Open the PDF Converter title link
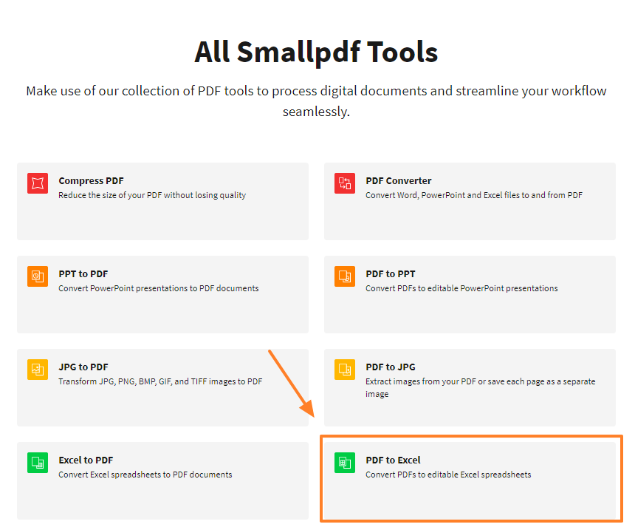This screenshot has width=635, height=527. point(399,181)
